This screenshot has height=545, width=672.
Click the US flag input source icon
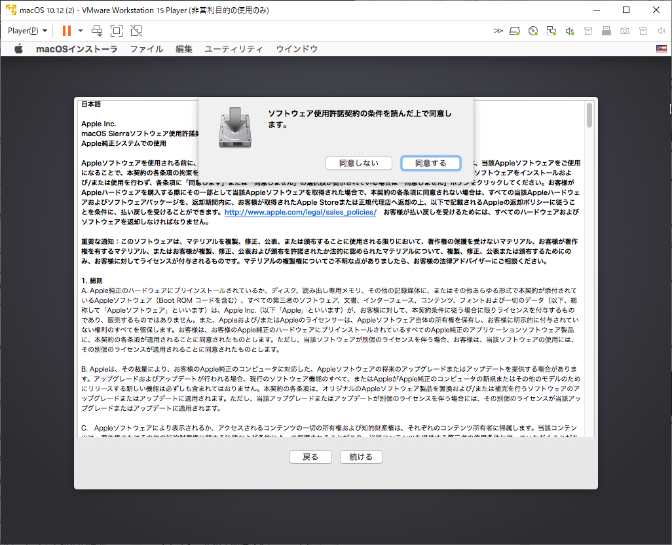point(662,49)
